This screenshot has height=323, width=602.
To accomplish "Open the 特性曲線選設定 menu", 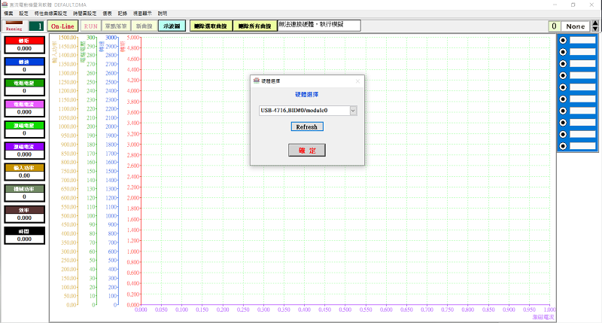I will 50,14.
